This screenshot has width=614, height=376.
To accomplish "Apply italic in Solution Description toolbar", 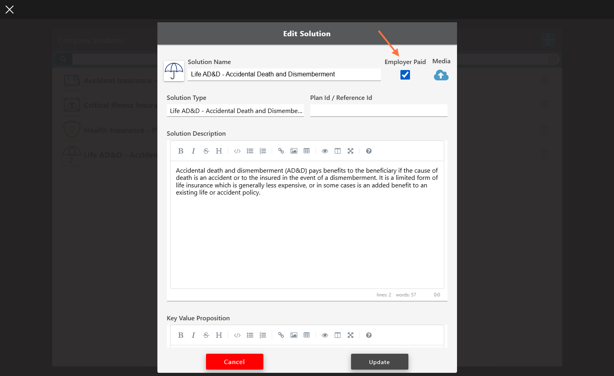I will 193,151.
